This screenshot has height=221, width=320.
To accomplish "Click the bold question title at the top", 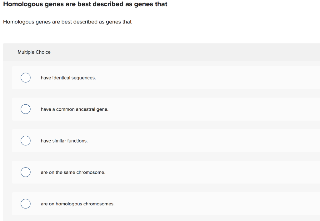I will 85,4.
